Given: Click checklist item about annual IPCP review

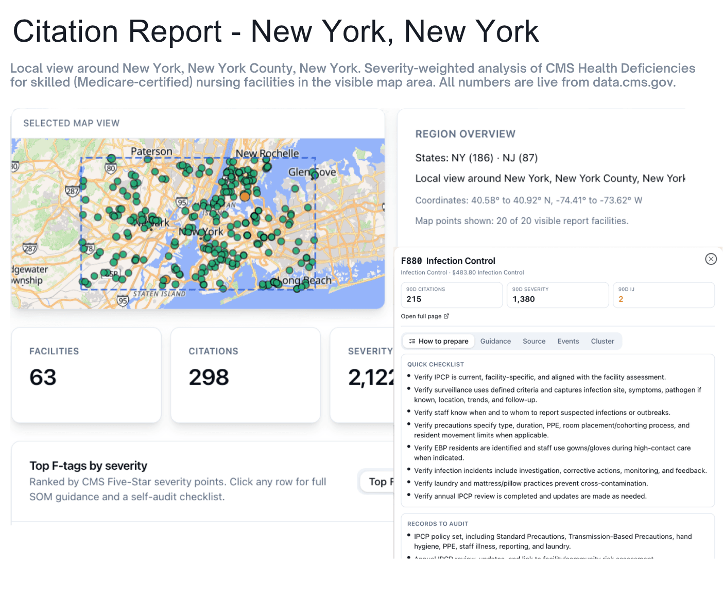Looking at the screenshot, I should click(x=530, y=496).
